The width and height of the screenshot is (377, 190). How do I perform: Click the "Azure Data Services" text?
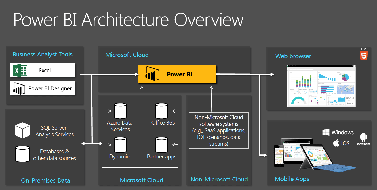(x=120, y=126)
